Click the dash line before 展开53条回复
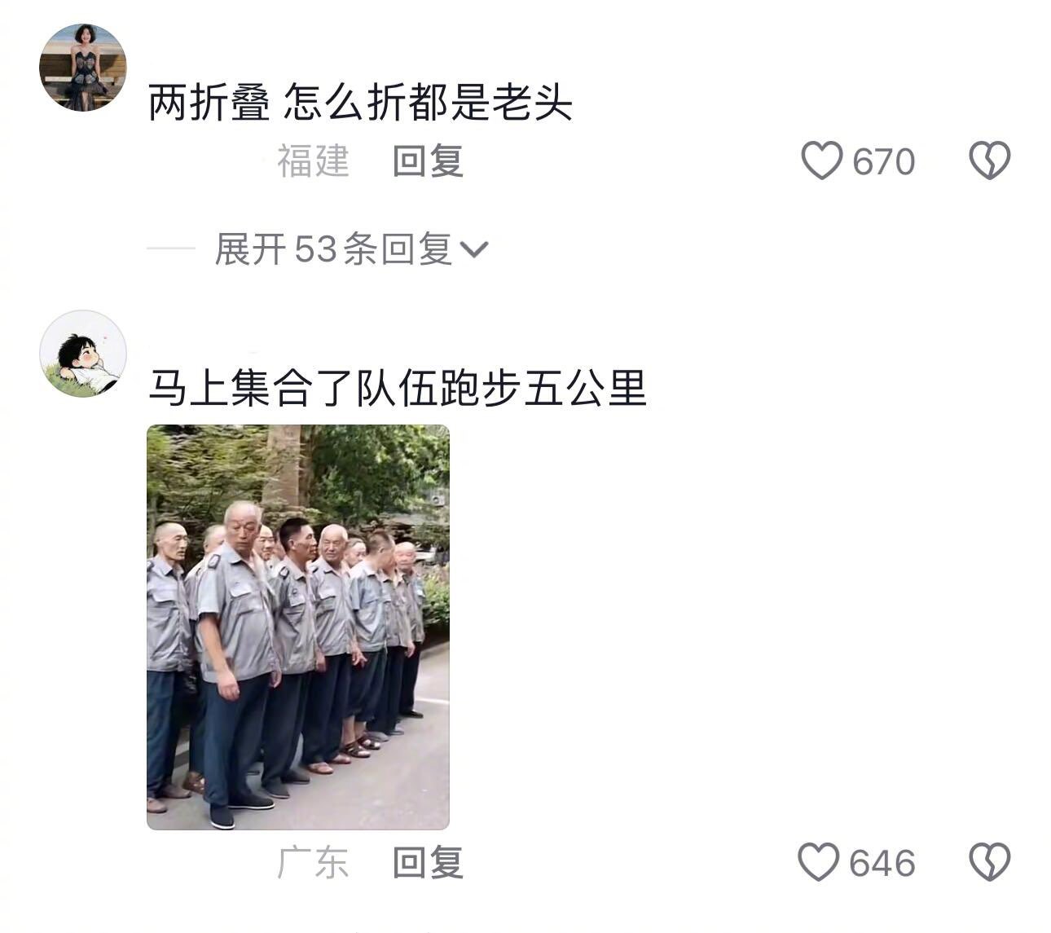The width and height of the screenshot is (1051, 933). point(171,249)
